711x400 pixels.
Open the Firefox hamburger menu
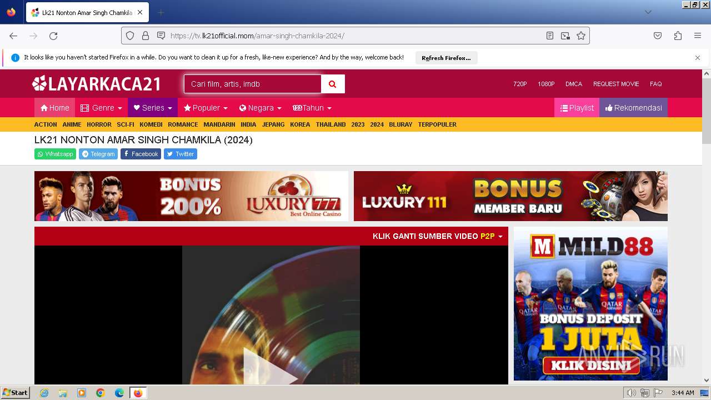pyautogui.click(x=698, y=36)
